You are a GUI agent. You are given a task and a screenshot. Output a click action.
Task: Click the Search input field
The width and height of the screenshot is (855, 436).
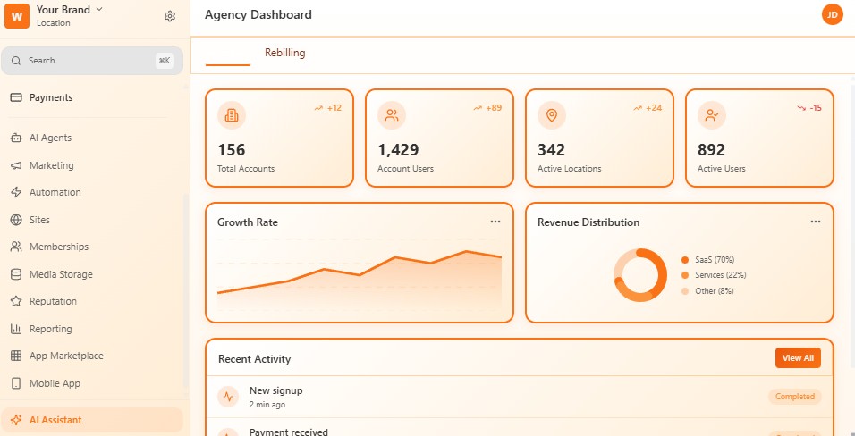point(91,61)
